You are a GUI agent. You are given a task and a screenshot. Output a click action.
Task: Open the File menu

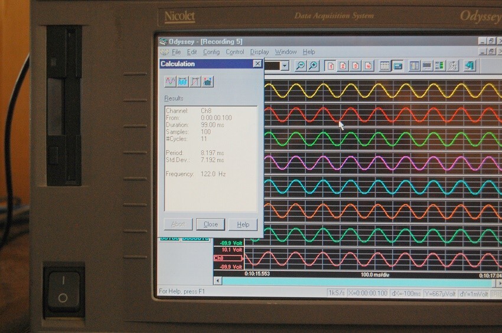176,52
